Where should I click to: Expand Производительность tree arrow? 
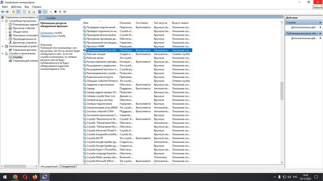pyautogui.click(x=7, y=39)
